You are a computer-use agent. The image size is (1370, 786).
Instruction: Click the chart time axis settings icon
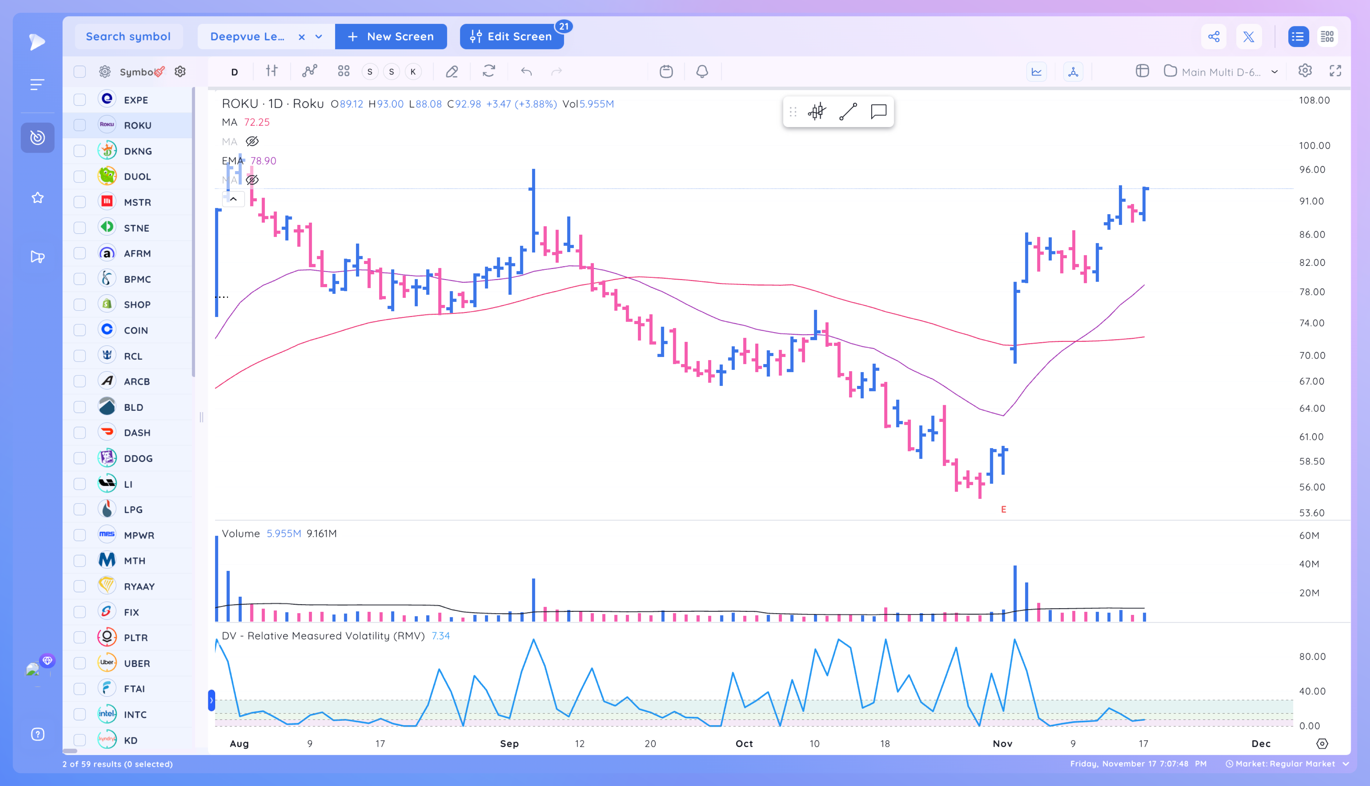(x=1322, y=743)
